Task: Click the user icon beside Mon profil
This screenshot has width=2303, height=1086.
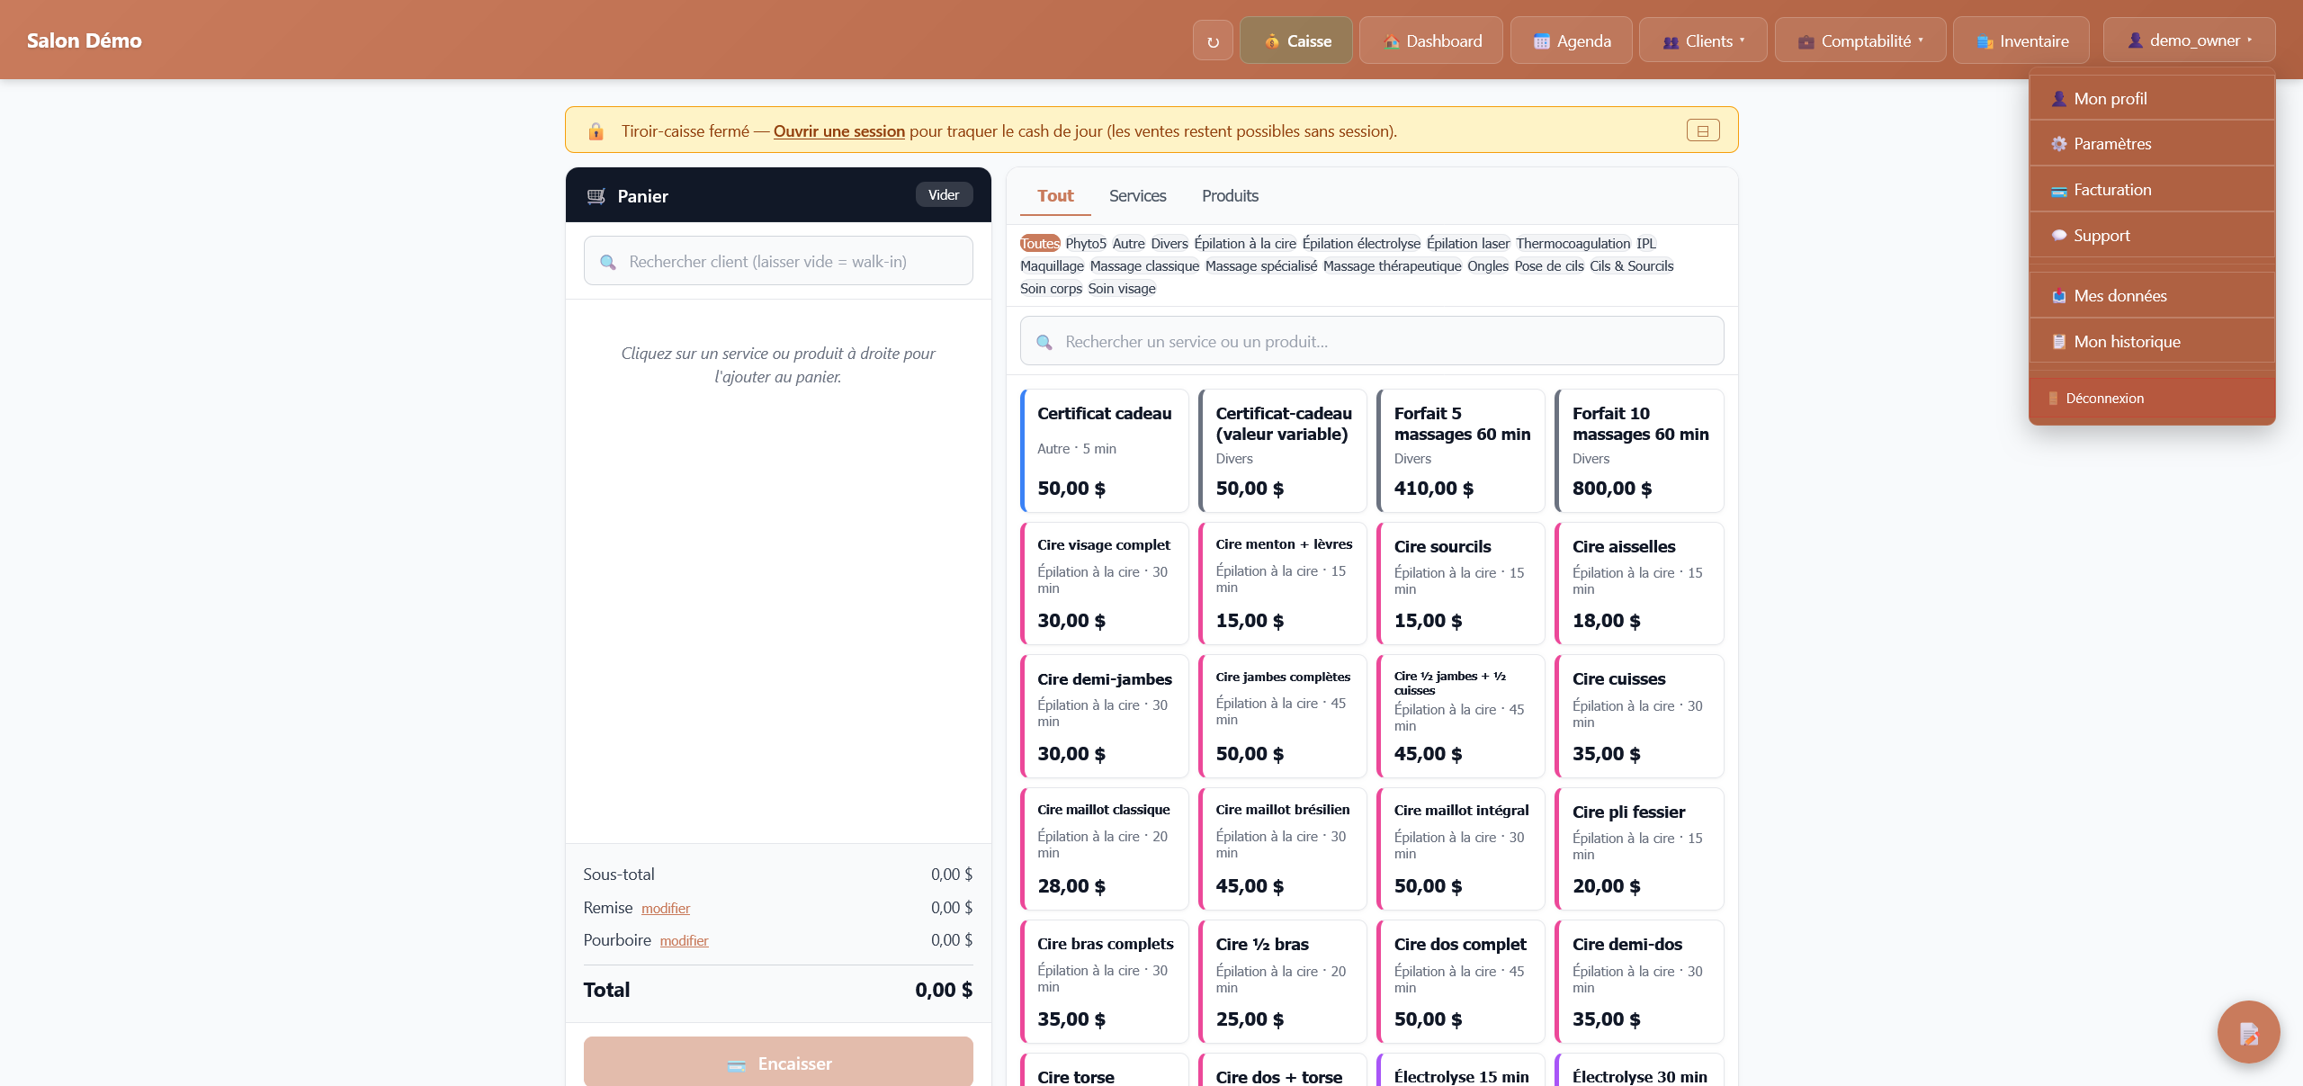Action: tap(2058, 99)
